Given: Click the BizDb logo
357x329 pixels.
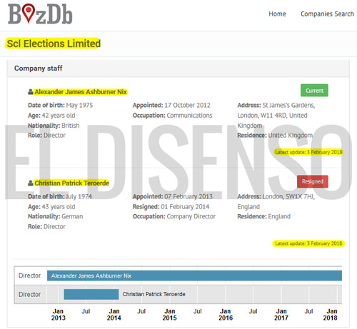Looking at the screenshot, I should click(40, 14).
